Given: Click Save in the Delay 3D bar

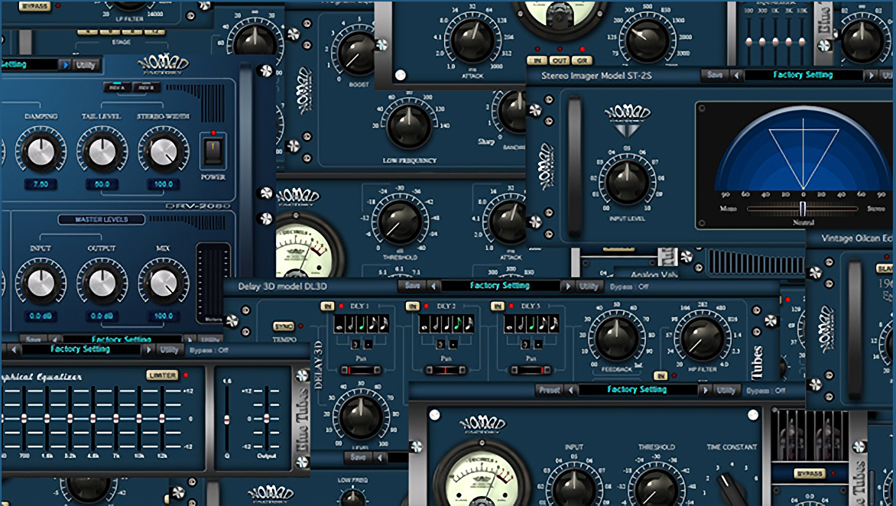Looking at the screenshot, I should [413, 286].
